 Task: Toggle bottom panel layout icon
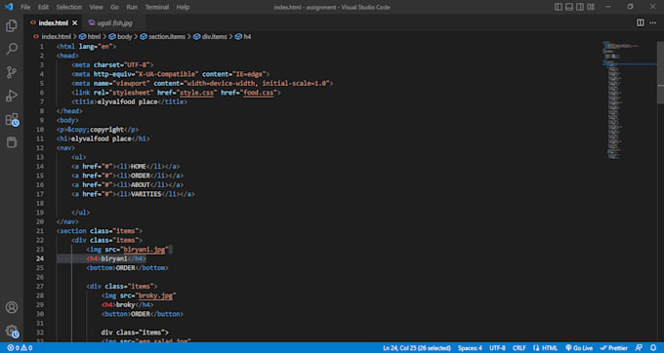point(569,7)
